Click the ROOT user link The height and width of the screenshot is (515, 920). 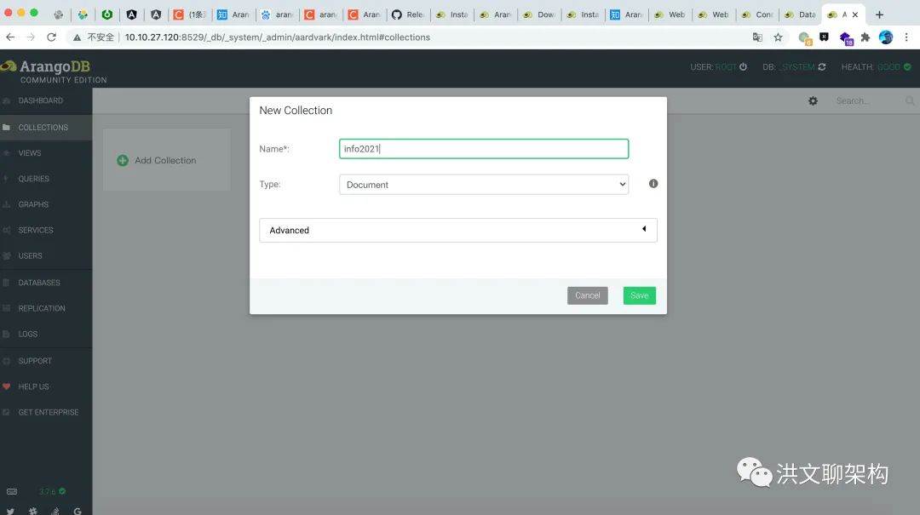[725, 67]
